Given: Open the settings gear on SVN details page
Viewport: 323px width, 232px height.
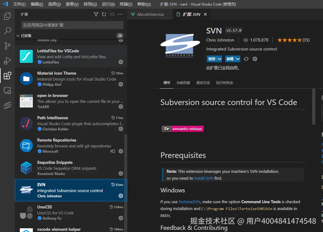Looking at the screenshot, I should click(x=255, y=59).
